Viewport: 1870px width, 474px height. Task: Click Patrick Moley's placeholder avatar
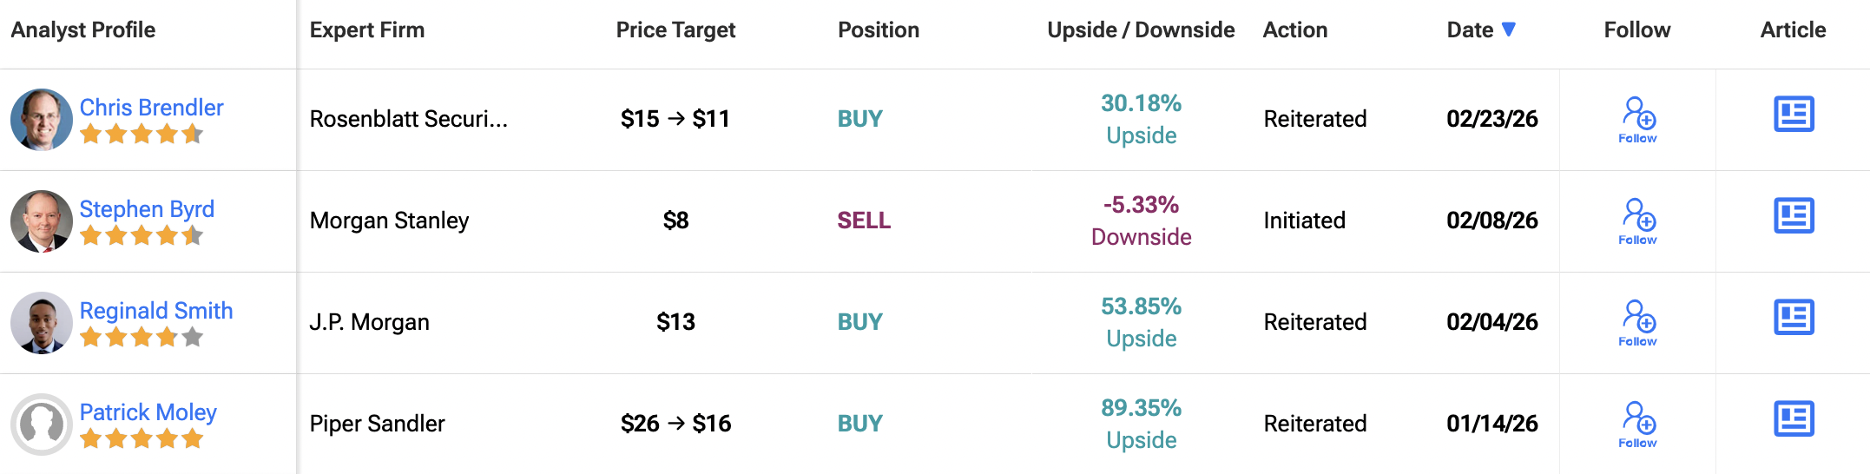(x=42, y=425)
